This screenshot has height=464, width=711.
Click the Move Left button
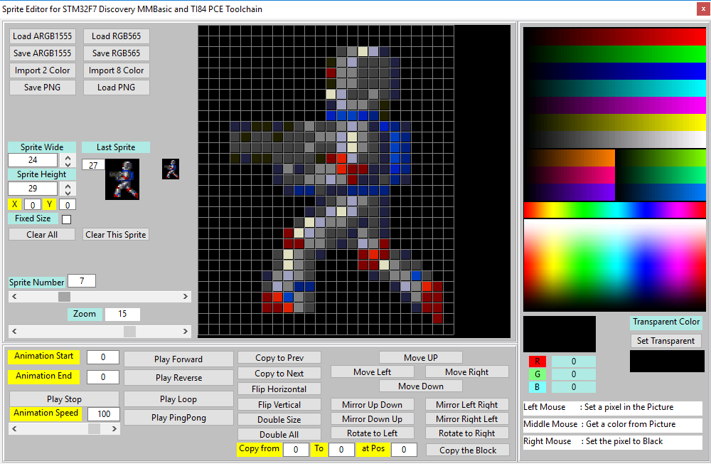373,371
